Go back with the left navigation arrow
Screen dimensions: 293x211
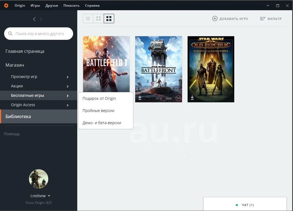[x=34, y=19]
